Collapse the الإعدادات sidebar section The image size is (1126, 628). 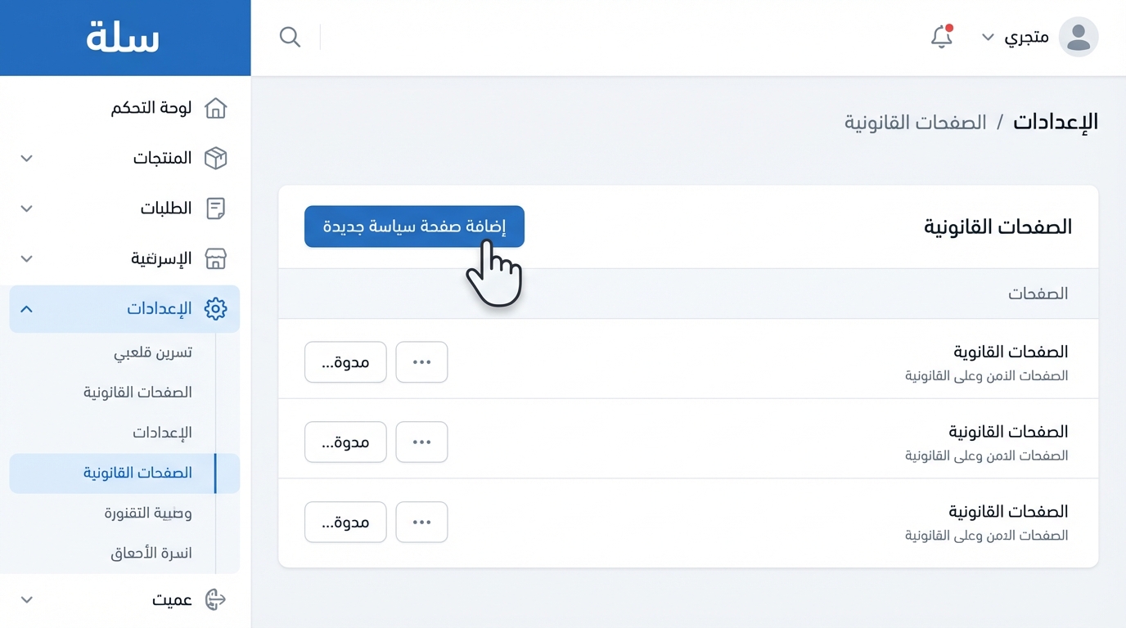(26, 308)
